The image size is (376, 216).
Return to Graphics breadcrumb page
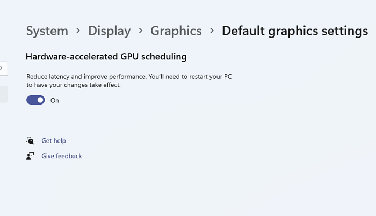click(x=176, y=31)
